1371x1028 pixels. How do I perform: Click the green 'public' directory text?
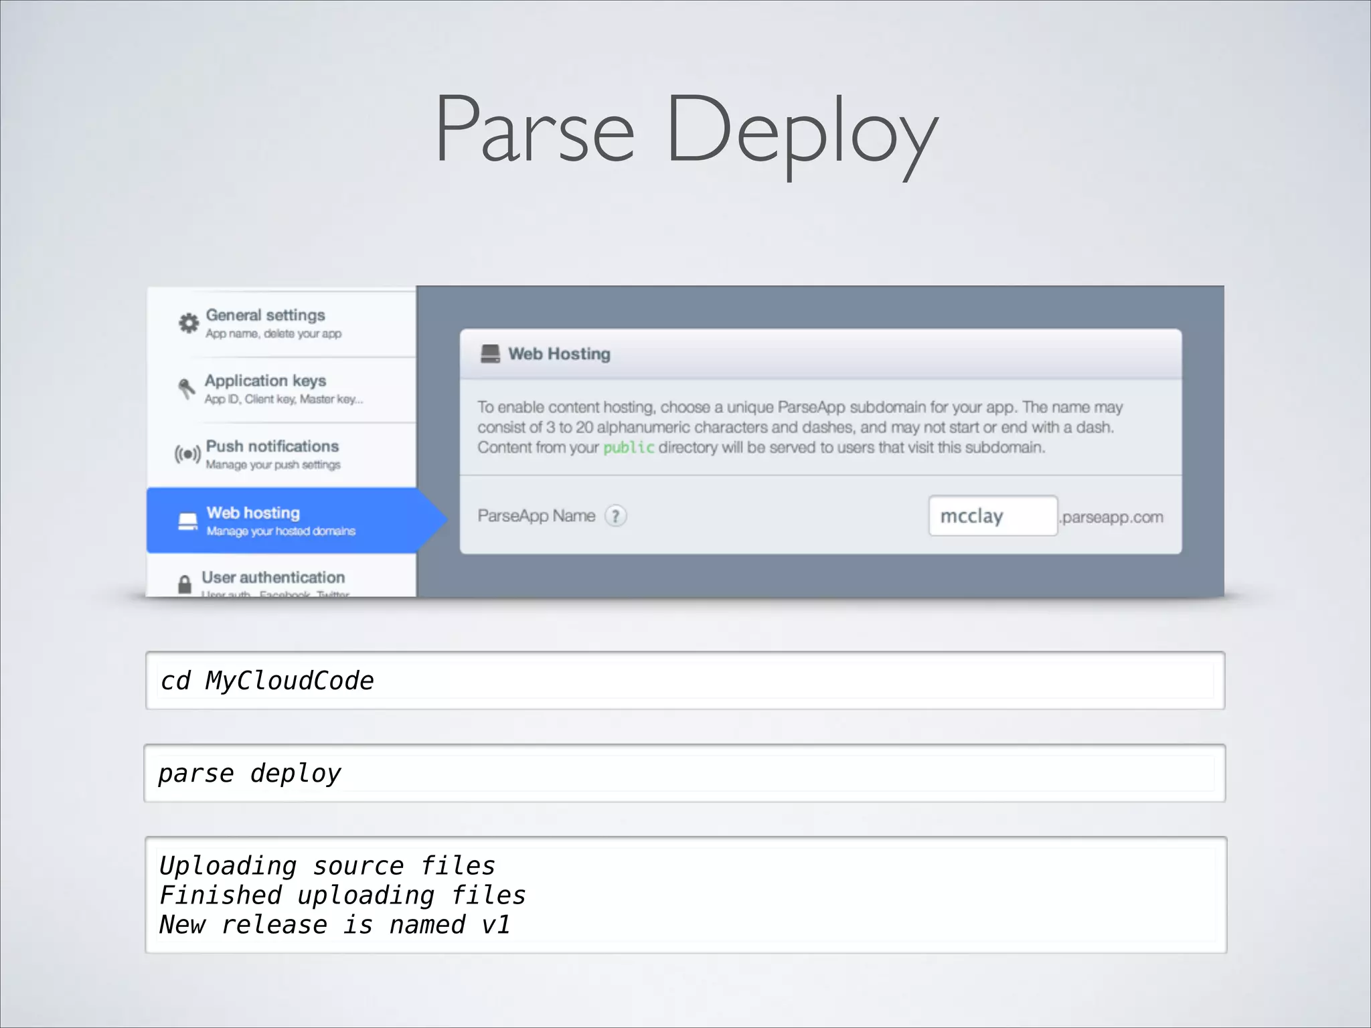click(x=629, y=447)
